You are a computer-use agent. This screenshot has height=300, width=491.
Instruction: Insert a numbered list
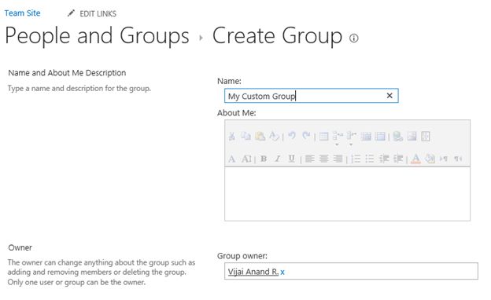pos(356,159)
